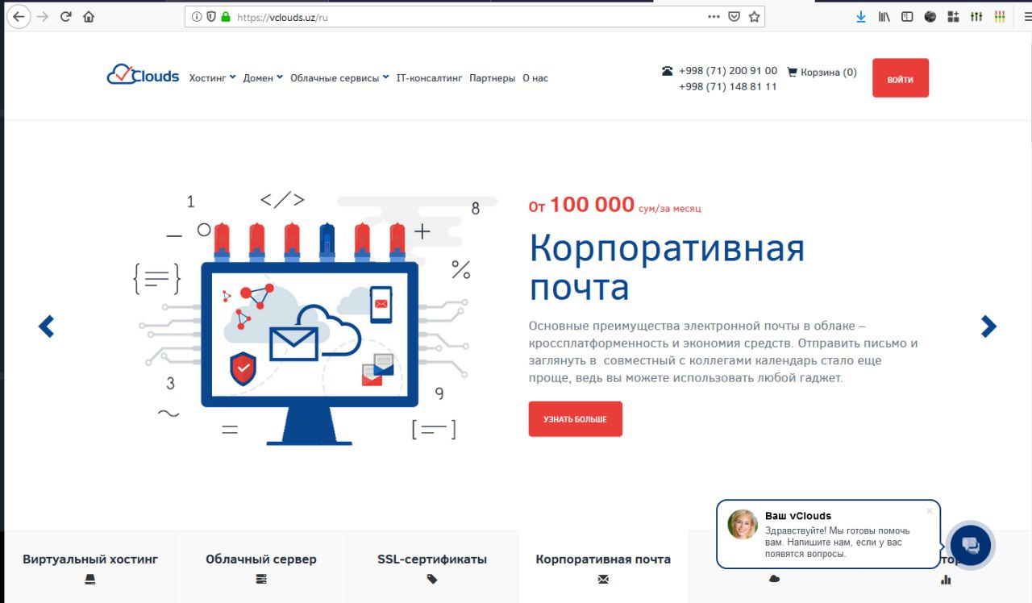Image resolution: width=1032 pixels, height=603 pixels.
Task: Open the live chat bubble icon
Action: coord(971,545)
